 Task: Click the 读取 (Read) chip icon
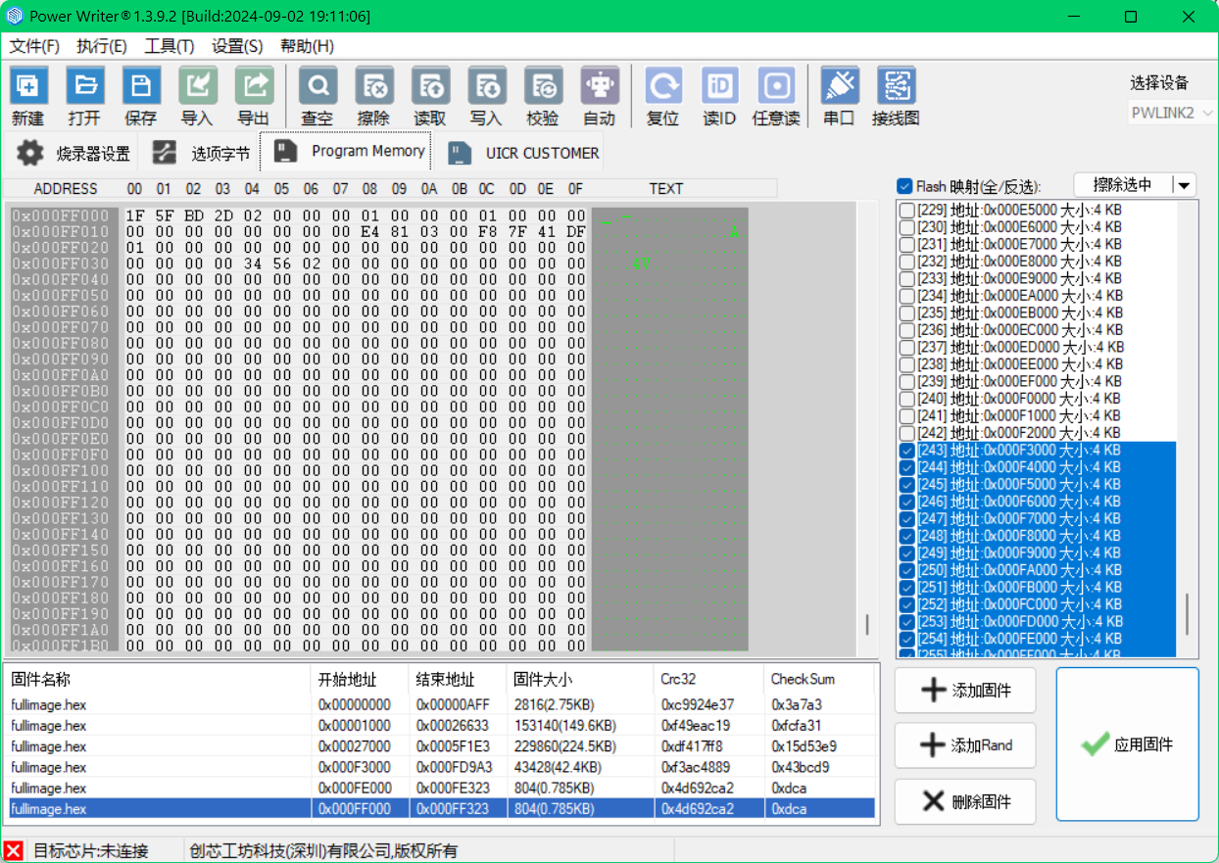(x=430, y=87)
